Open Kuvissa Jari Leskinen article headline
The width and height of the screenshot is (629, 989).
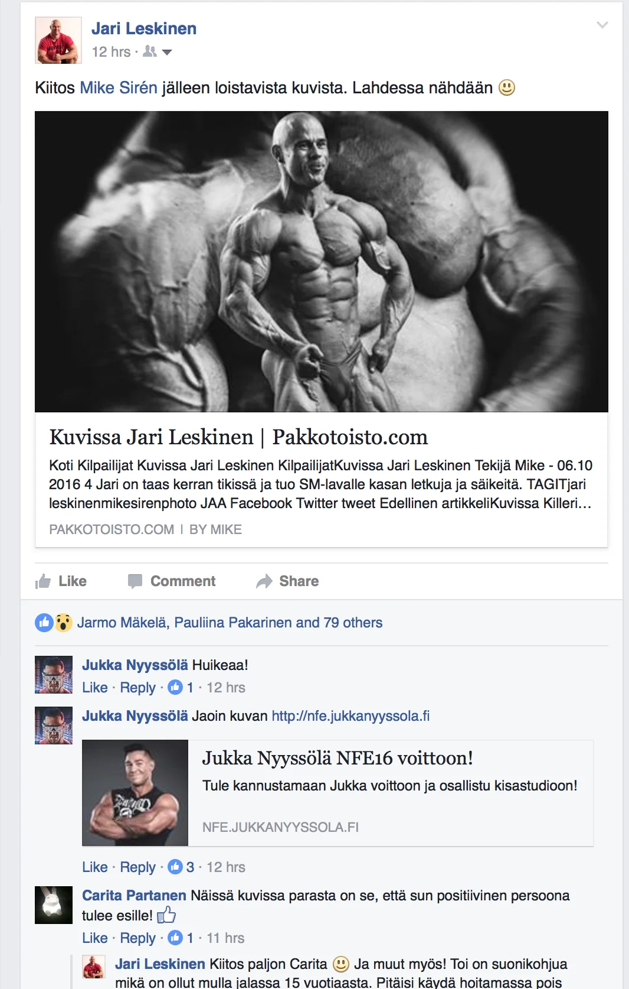[238, 437]
